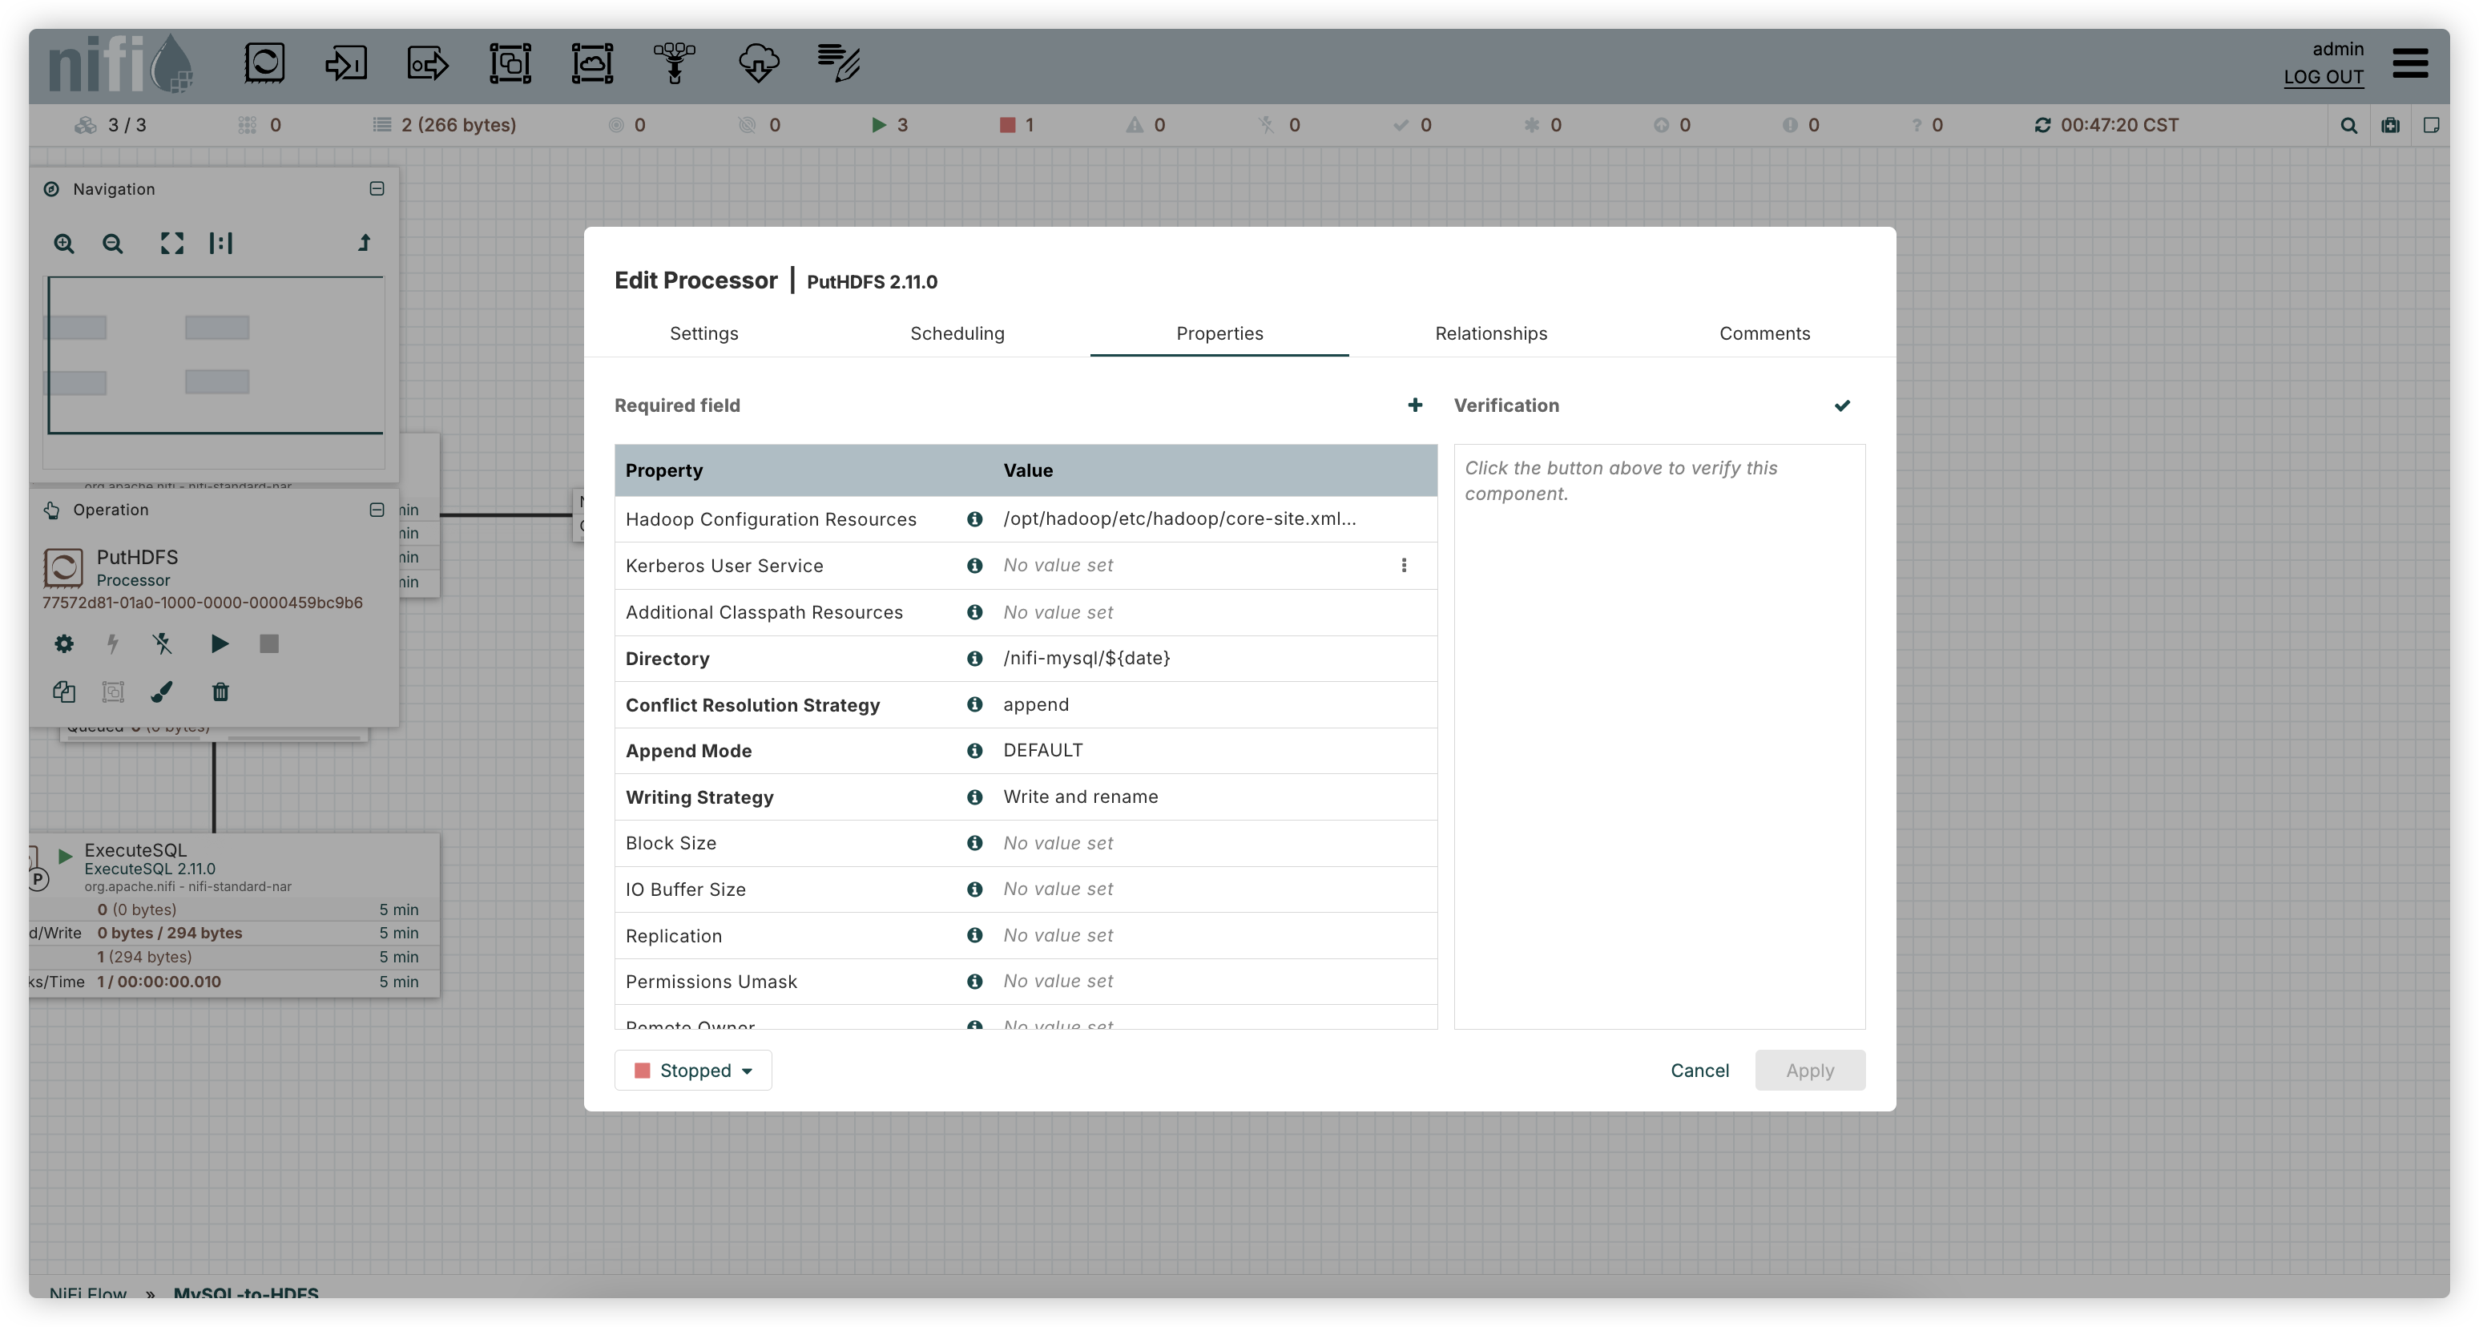This screenshot has width=2479, height=1327.
Task: Open the Kerberos User Service options menu
Action: tap(1404, 565)
